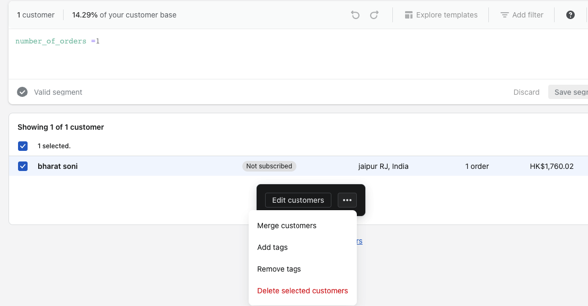This screenshot has height=306, width=588.
Task: Click the Valid segment checkmark icon
Action: coord(22,92)
